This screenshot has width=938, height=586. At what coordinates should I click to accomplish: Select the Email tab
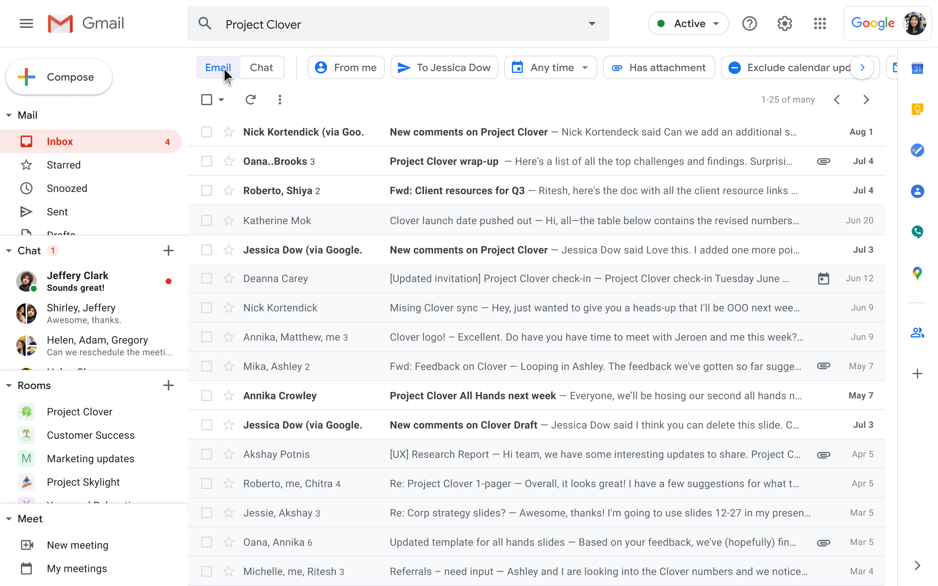[217, 67]
